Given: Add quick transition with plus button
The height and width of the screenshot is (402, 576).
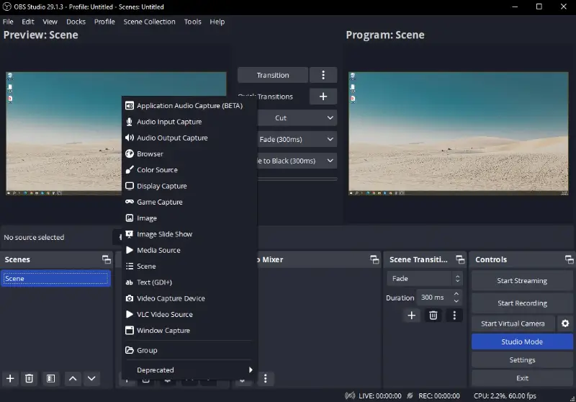Looking at the screenshot, I should [x=323, y=97].
